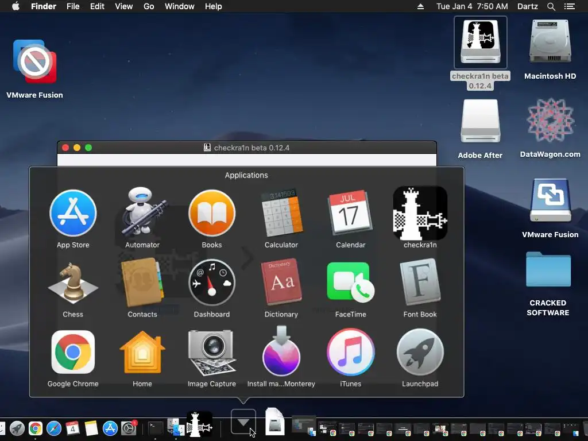
Task: Select the blocked VMware Fusion app icon at left
Action: point(35,61)
